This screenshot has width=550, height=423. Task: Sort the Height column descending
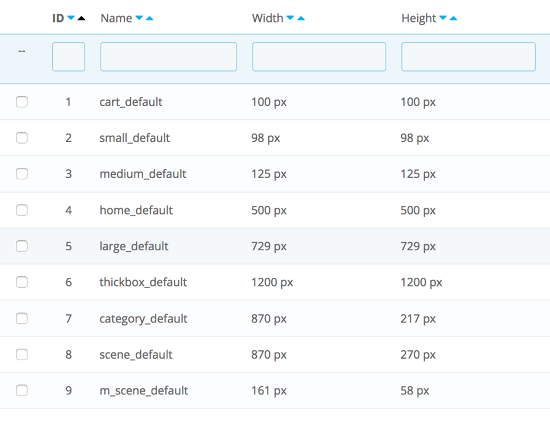coord(444,18)
